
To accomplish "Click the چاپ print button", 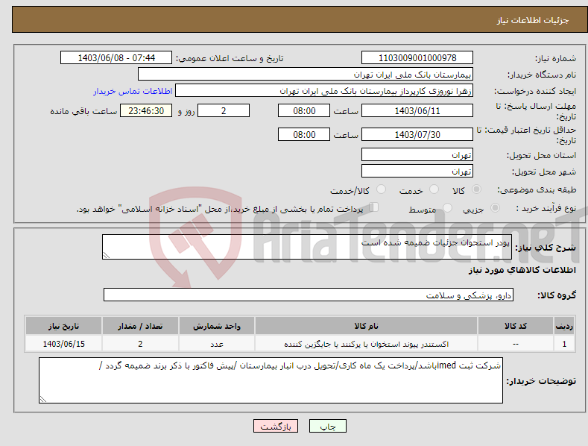I will 328,426.
